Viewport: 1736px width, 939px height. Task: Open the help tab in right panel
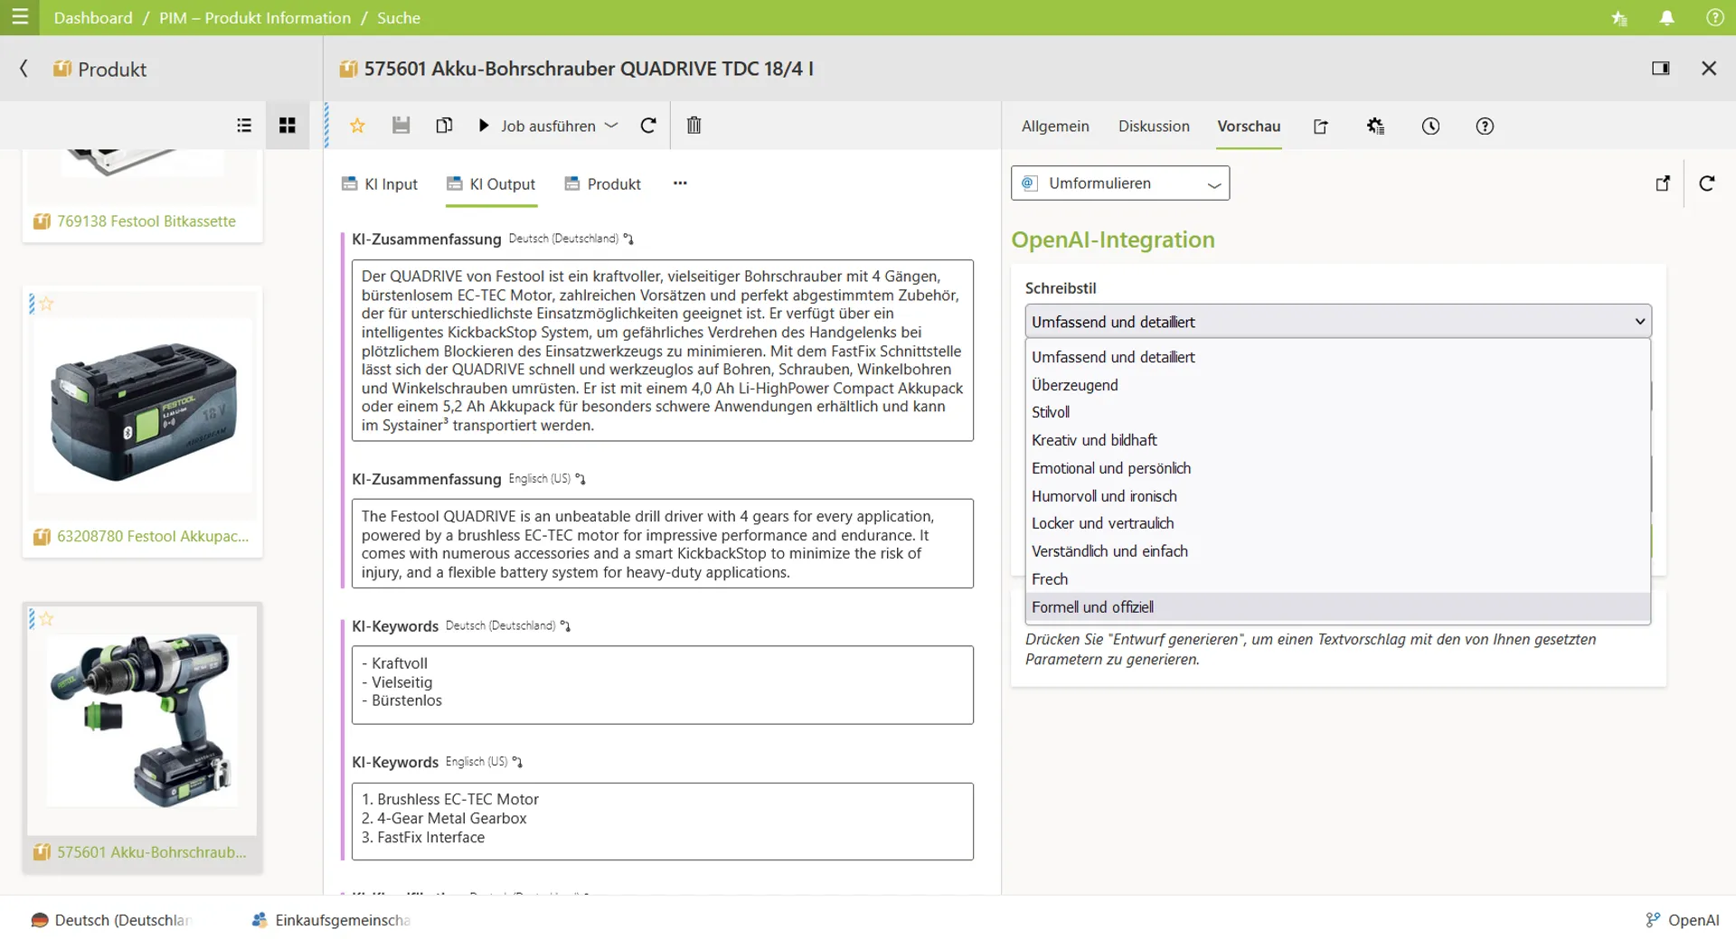point(1485,127)
